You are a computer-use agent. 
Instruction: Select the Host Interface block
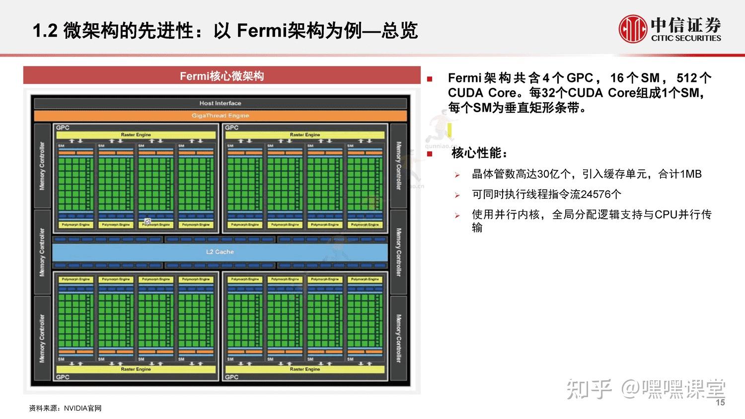point(220,103)
